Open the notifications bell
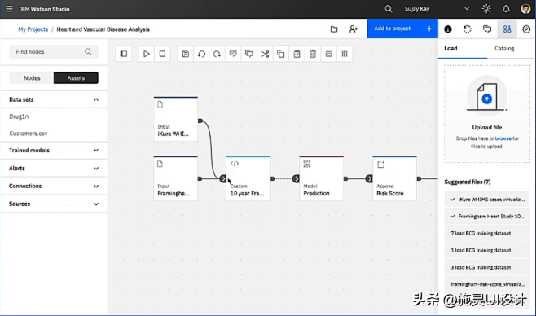Image resolution: width=536 pixels, height=316 pixels. [506, 9]
